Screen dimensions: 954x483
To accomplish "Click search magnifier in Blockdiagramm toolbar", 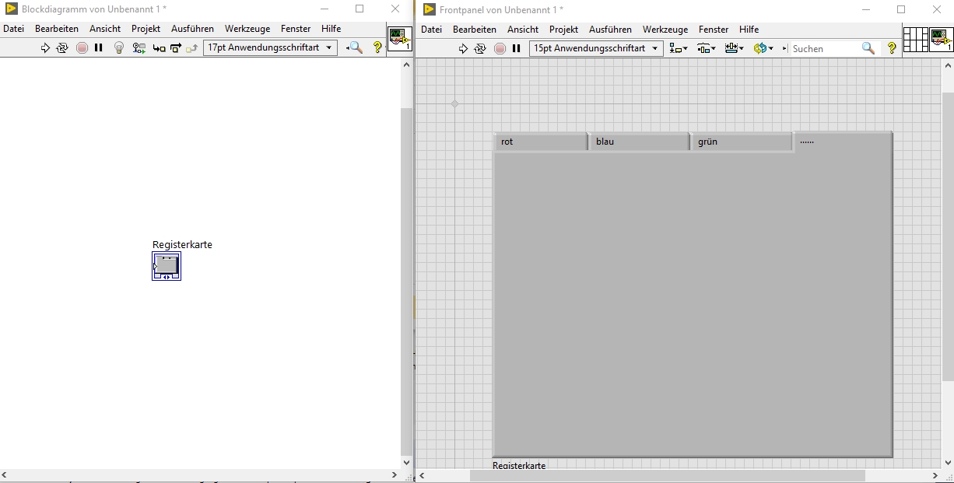I will tap(354, 47).
